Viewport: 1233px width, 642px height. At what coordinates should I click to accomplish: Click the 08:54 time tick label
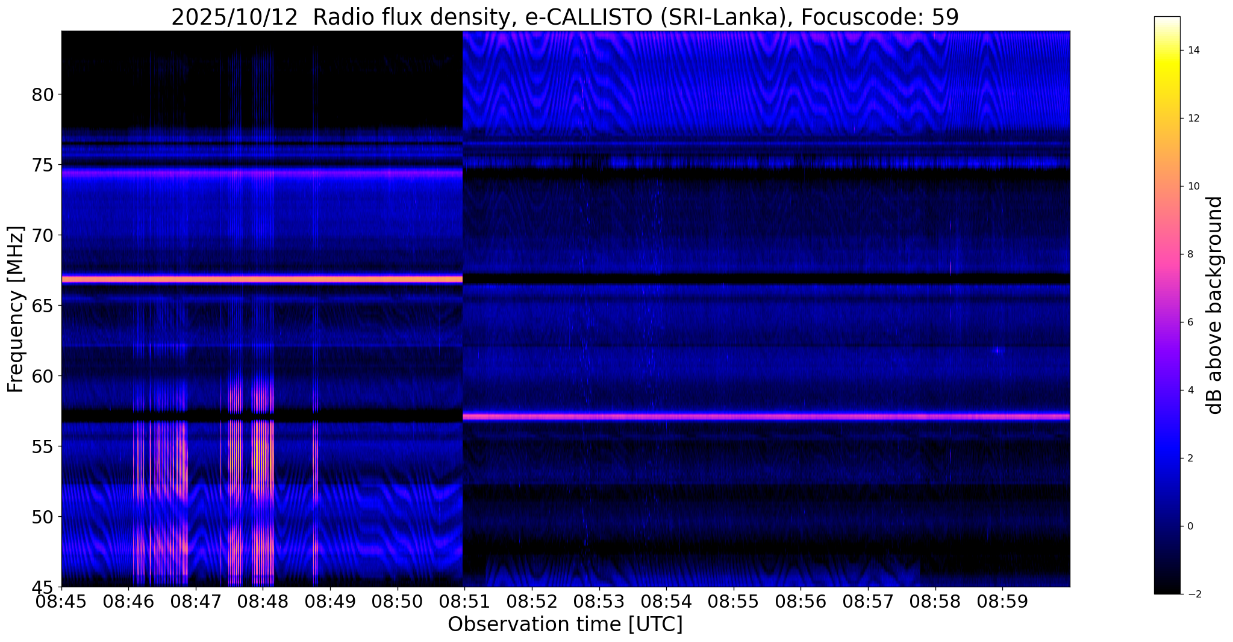pos(666,601)
